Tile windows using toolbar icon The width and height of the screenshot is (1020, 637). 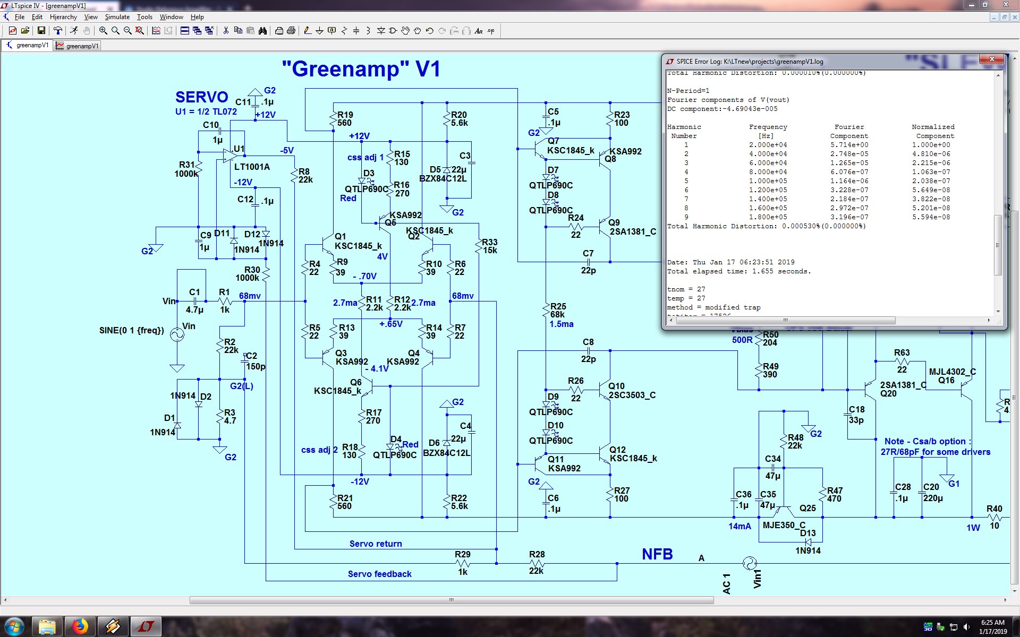(184, 31)
